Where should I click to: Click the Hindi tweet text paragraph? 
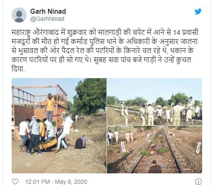105,50
